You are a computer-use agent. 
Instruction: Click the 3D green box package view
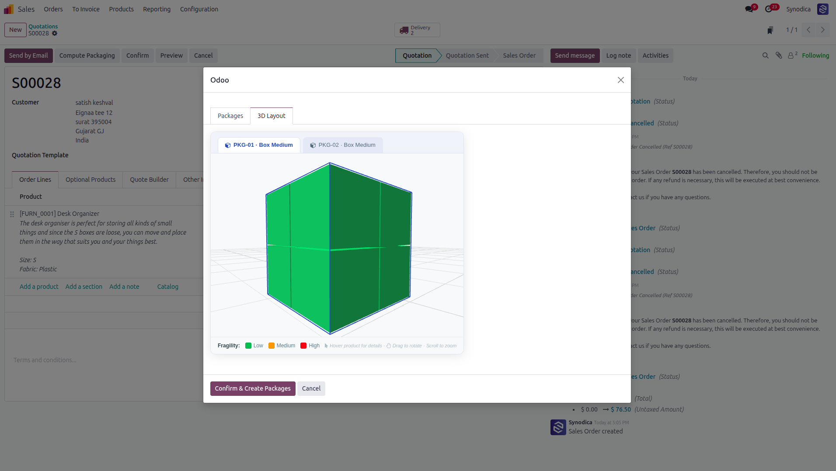point(338,248)
